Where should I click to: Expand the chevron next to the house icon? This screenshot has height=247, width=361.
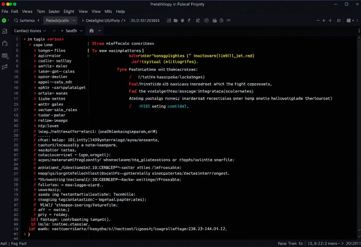click(99, 31)
